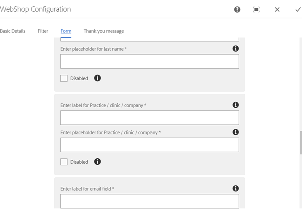
Task: Tick the Disabled checkbox under last name
Action: point(64,78)
